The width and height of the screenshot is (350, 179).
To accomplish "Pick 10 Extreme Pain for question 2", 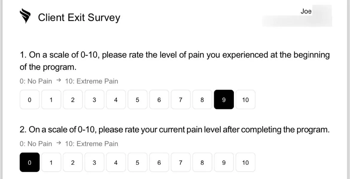I will coord(246,162).
